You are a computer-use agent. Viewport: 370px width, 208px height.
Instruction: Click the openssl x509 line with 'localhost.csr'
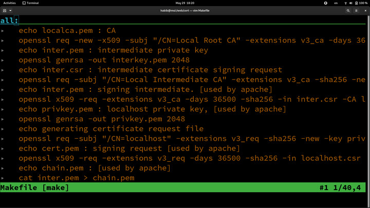[190, 158]
